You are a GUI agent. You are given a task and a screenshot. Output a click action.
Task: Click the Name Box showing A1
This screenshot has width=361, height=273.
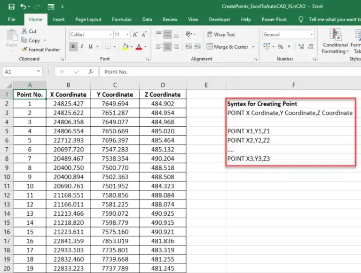pos(19,72)
